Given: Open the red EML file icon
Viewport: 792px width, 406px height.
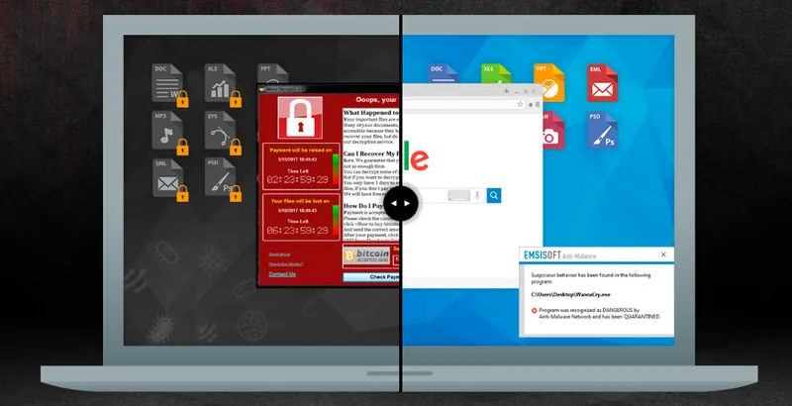Looking at the screenshot, I should click(x=602, y=82).
